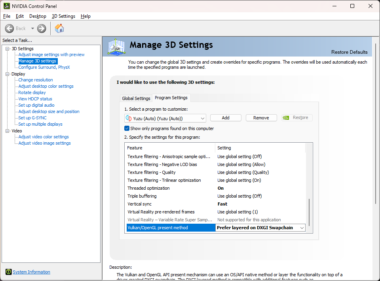Viewport: 380px width, 281px height.
Task: Click the Use global setting (Quality) value
Action: pyautogui.click(x=243, y=172)
